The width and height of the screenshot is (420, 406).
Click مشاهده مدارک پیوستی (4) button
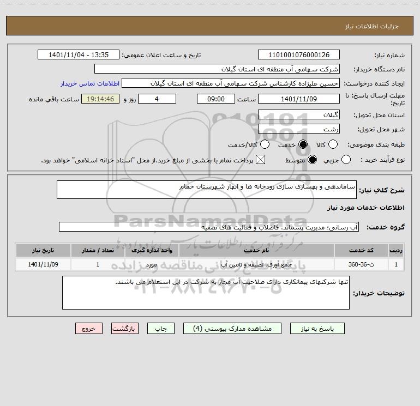tap(232, 329)
